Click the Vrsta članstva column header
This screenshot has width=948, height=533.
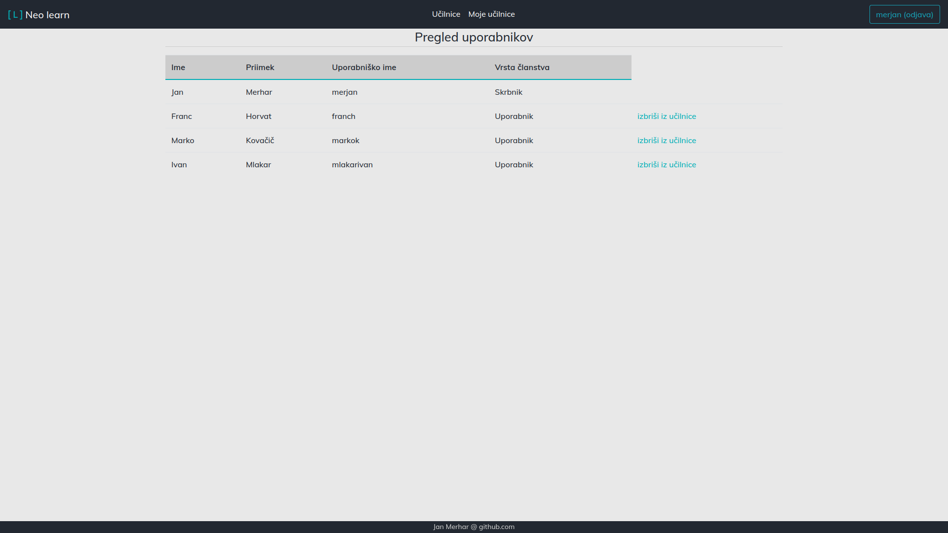click(x=522, y=68)
